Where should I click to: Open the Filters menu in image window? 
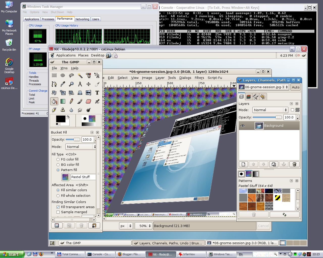pyautogui.click(x=199, y=78)
